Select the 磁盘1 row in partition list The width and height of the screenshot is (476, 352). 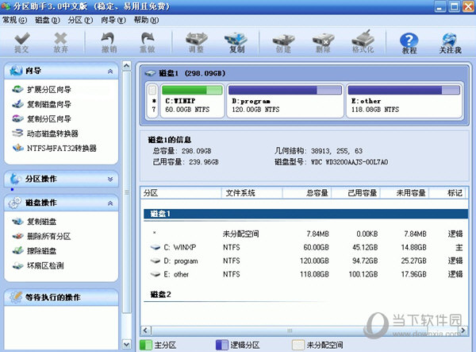tap(305, 214)
